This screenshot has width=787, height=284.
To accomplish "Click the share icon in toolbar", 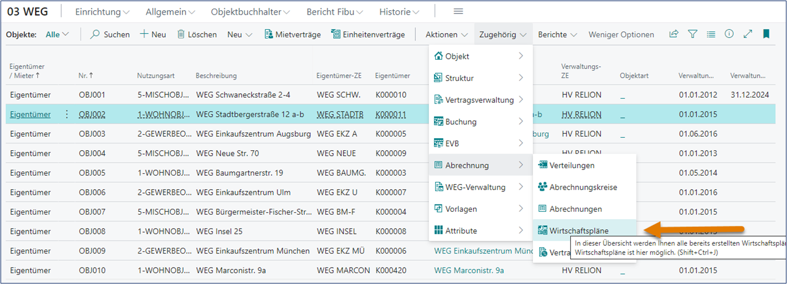I will 673,34.
